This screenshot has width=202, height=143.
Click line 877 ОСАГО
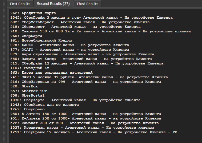[70, 50]
